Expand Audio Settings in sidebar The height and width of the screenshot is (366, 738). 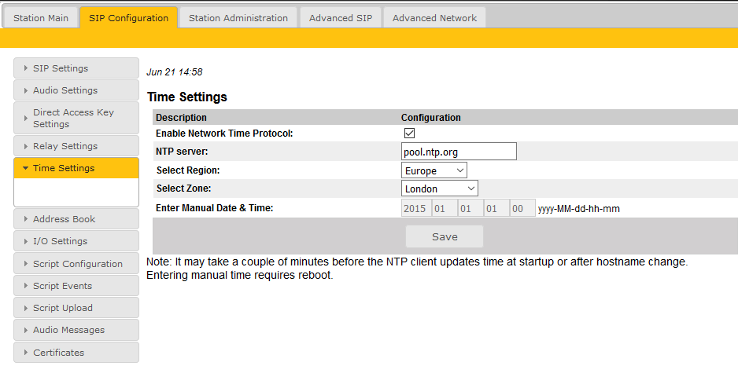coord(76,90)
